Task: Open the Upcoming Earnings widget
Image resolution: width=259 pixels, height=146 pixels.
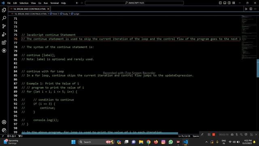Action: pyautogui.click(x=11, y=142)
